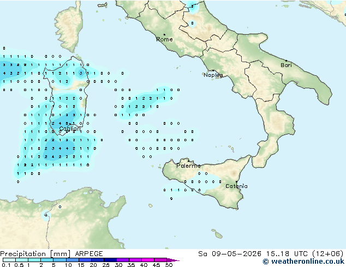Click the legend arrow tip above 50
Screen dimensions: 346x267
pyautogui.click(x=173, y=260)
